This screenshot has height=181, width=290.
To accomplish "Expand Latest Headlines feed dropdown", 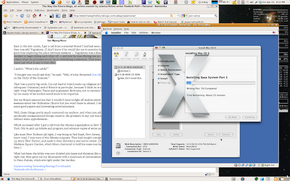I will click(36, 22).
